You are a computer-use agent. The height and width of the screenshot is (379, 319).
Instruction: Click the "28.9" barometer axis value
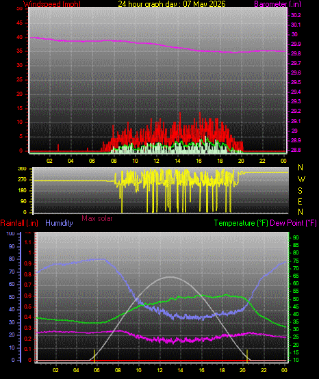click(296, 140)
